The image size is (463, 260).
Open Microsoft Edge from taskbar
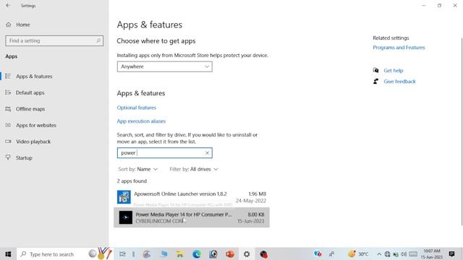(196, 253)
